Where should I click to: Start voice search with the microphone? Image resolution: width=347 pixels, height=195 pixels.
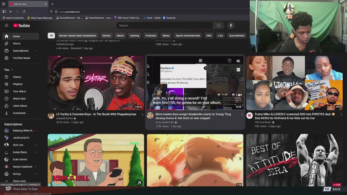(231, 25)
